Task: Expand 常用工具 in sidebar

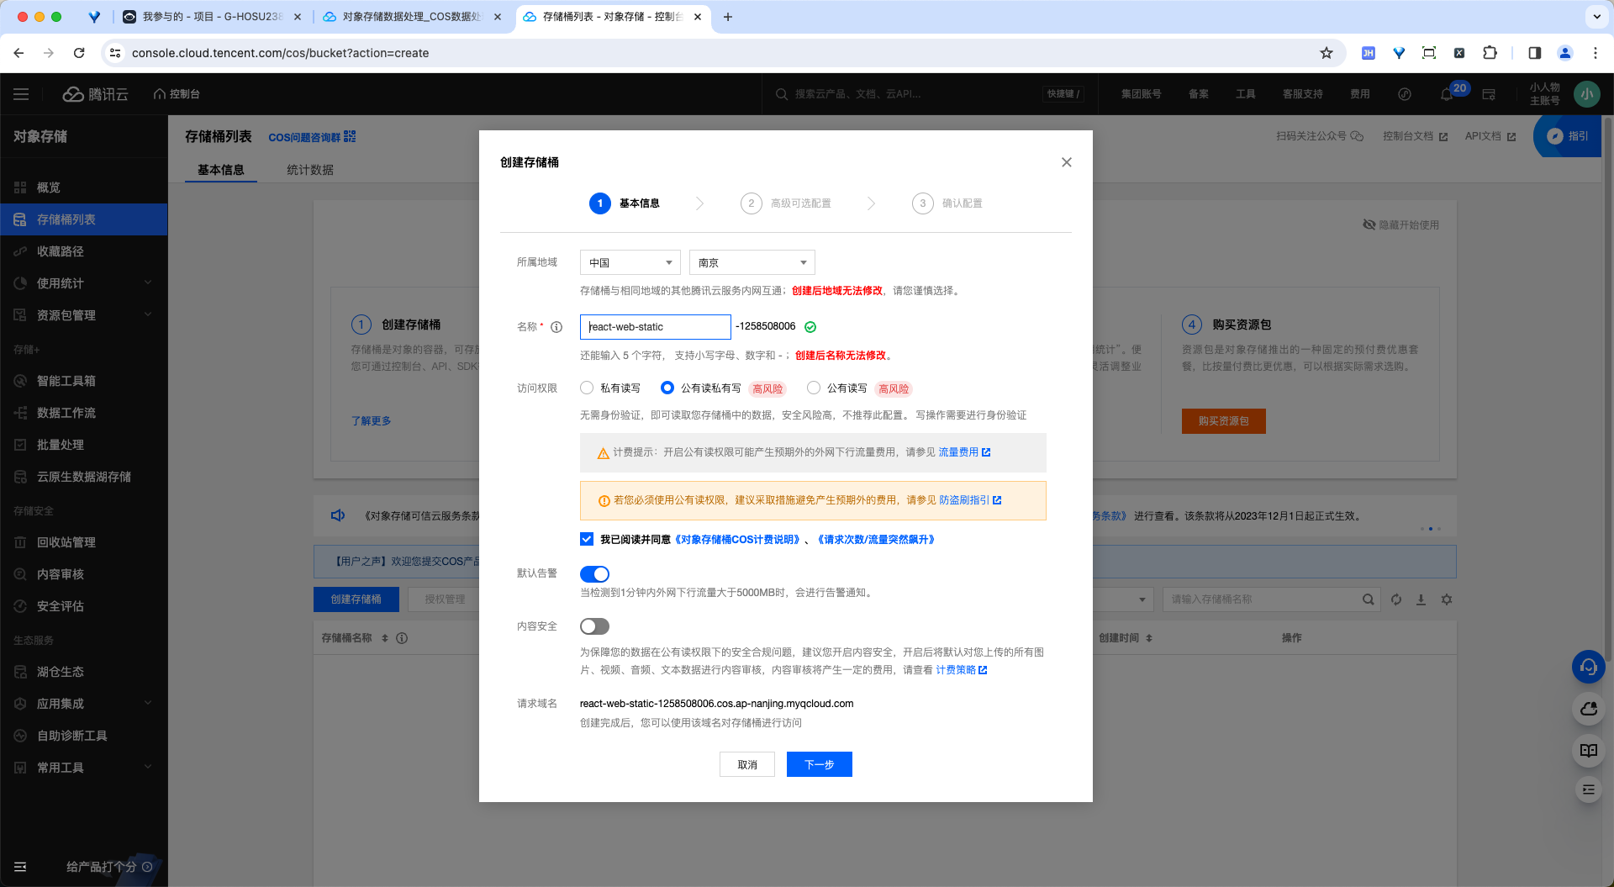Action: 84,768
